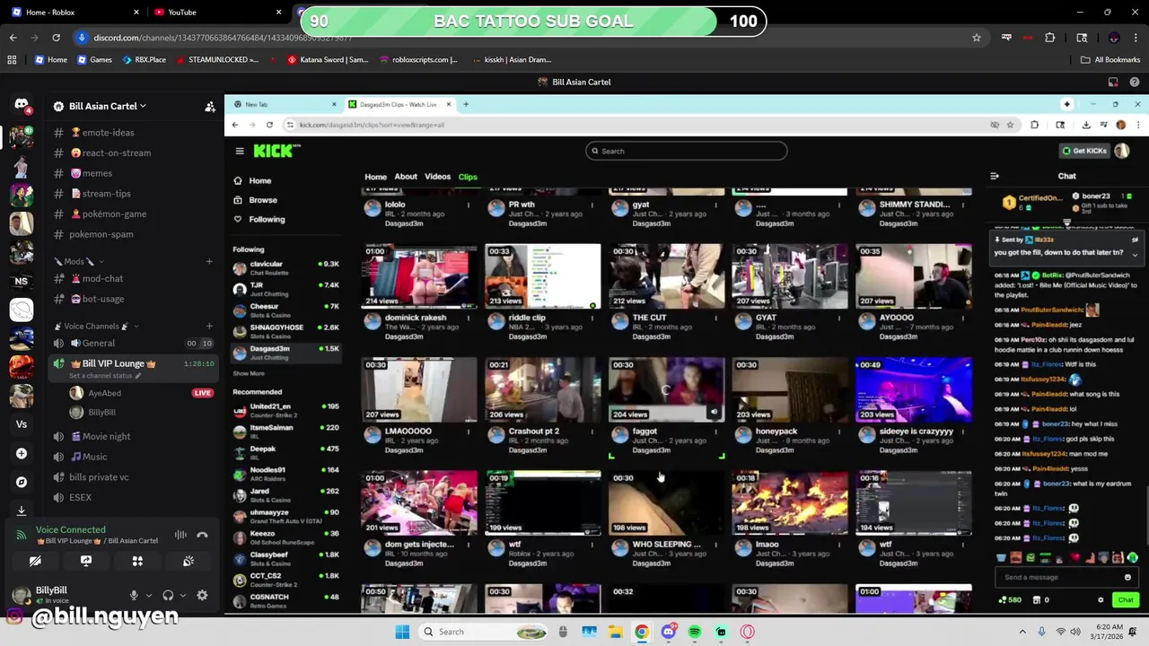Screen dimensions: 1149x646
Task: Bookmark the Kick page with star icon
Action: [x=1011, y=125]
